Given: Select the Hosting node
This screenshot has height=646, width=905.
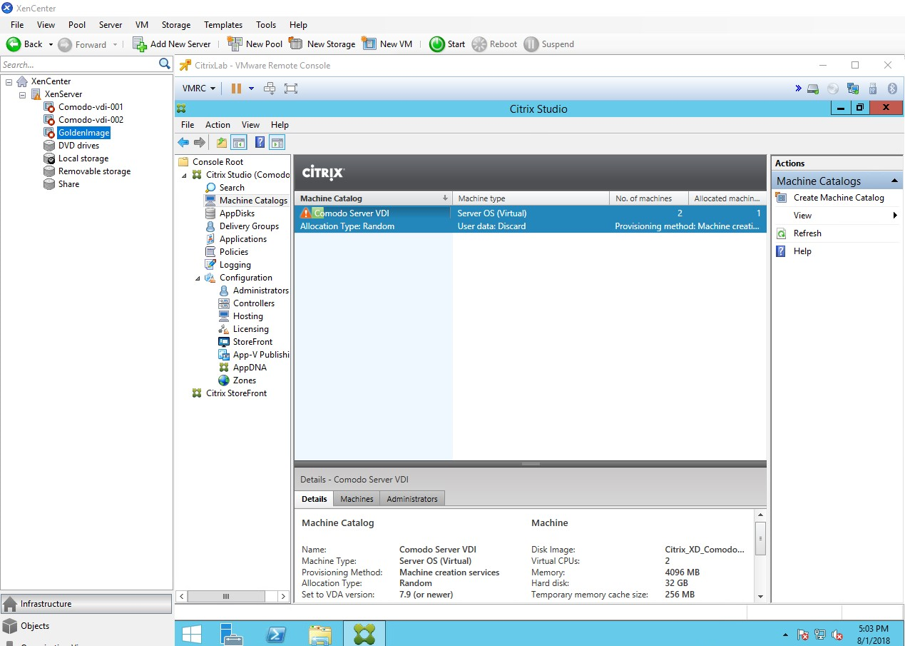Looking at the screenshot, I should tap(247, 316).
